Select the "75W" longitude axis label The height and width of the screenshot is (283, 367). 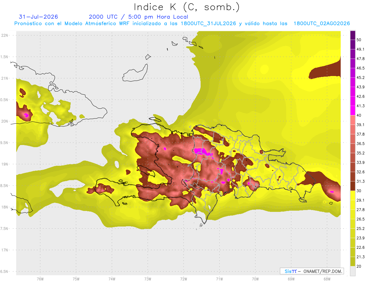[x=76, y=279]
